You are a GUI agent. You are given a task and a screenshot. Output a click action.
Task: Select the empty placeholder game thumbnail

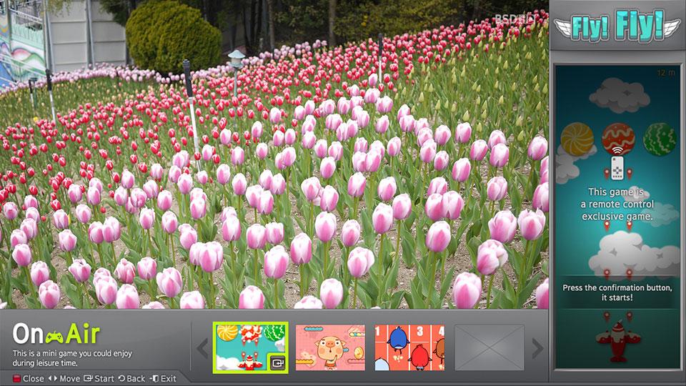click(x=489, y=347)
